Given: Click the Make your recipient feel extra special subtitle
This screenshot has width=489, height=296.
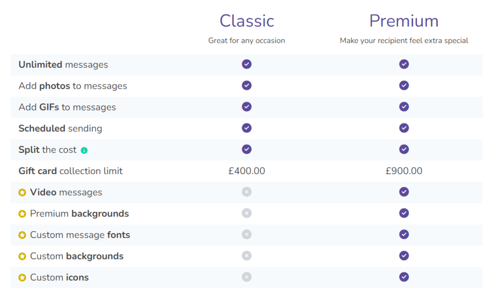Looking at the screenshot, I should point(404,40).
